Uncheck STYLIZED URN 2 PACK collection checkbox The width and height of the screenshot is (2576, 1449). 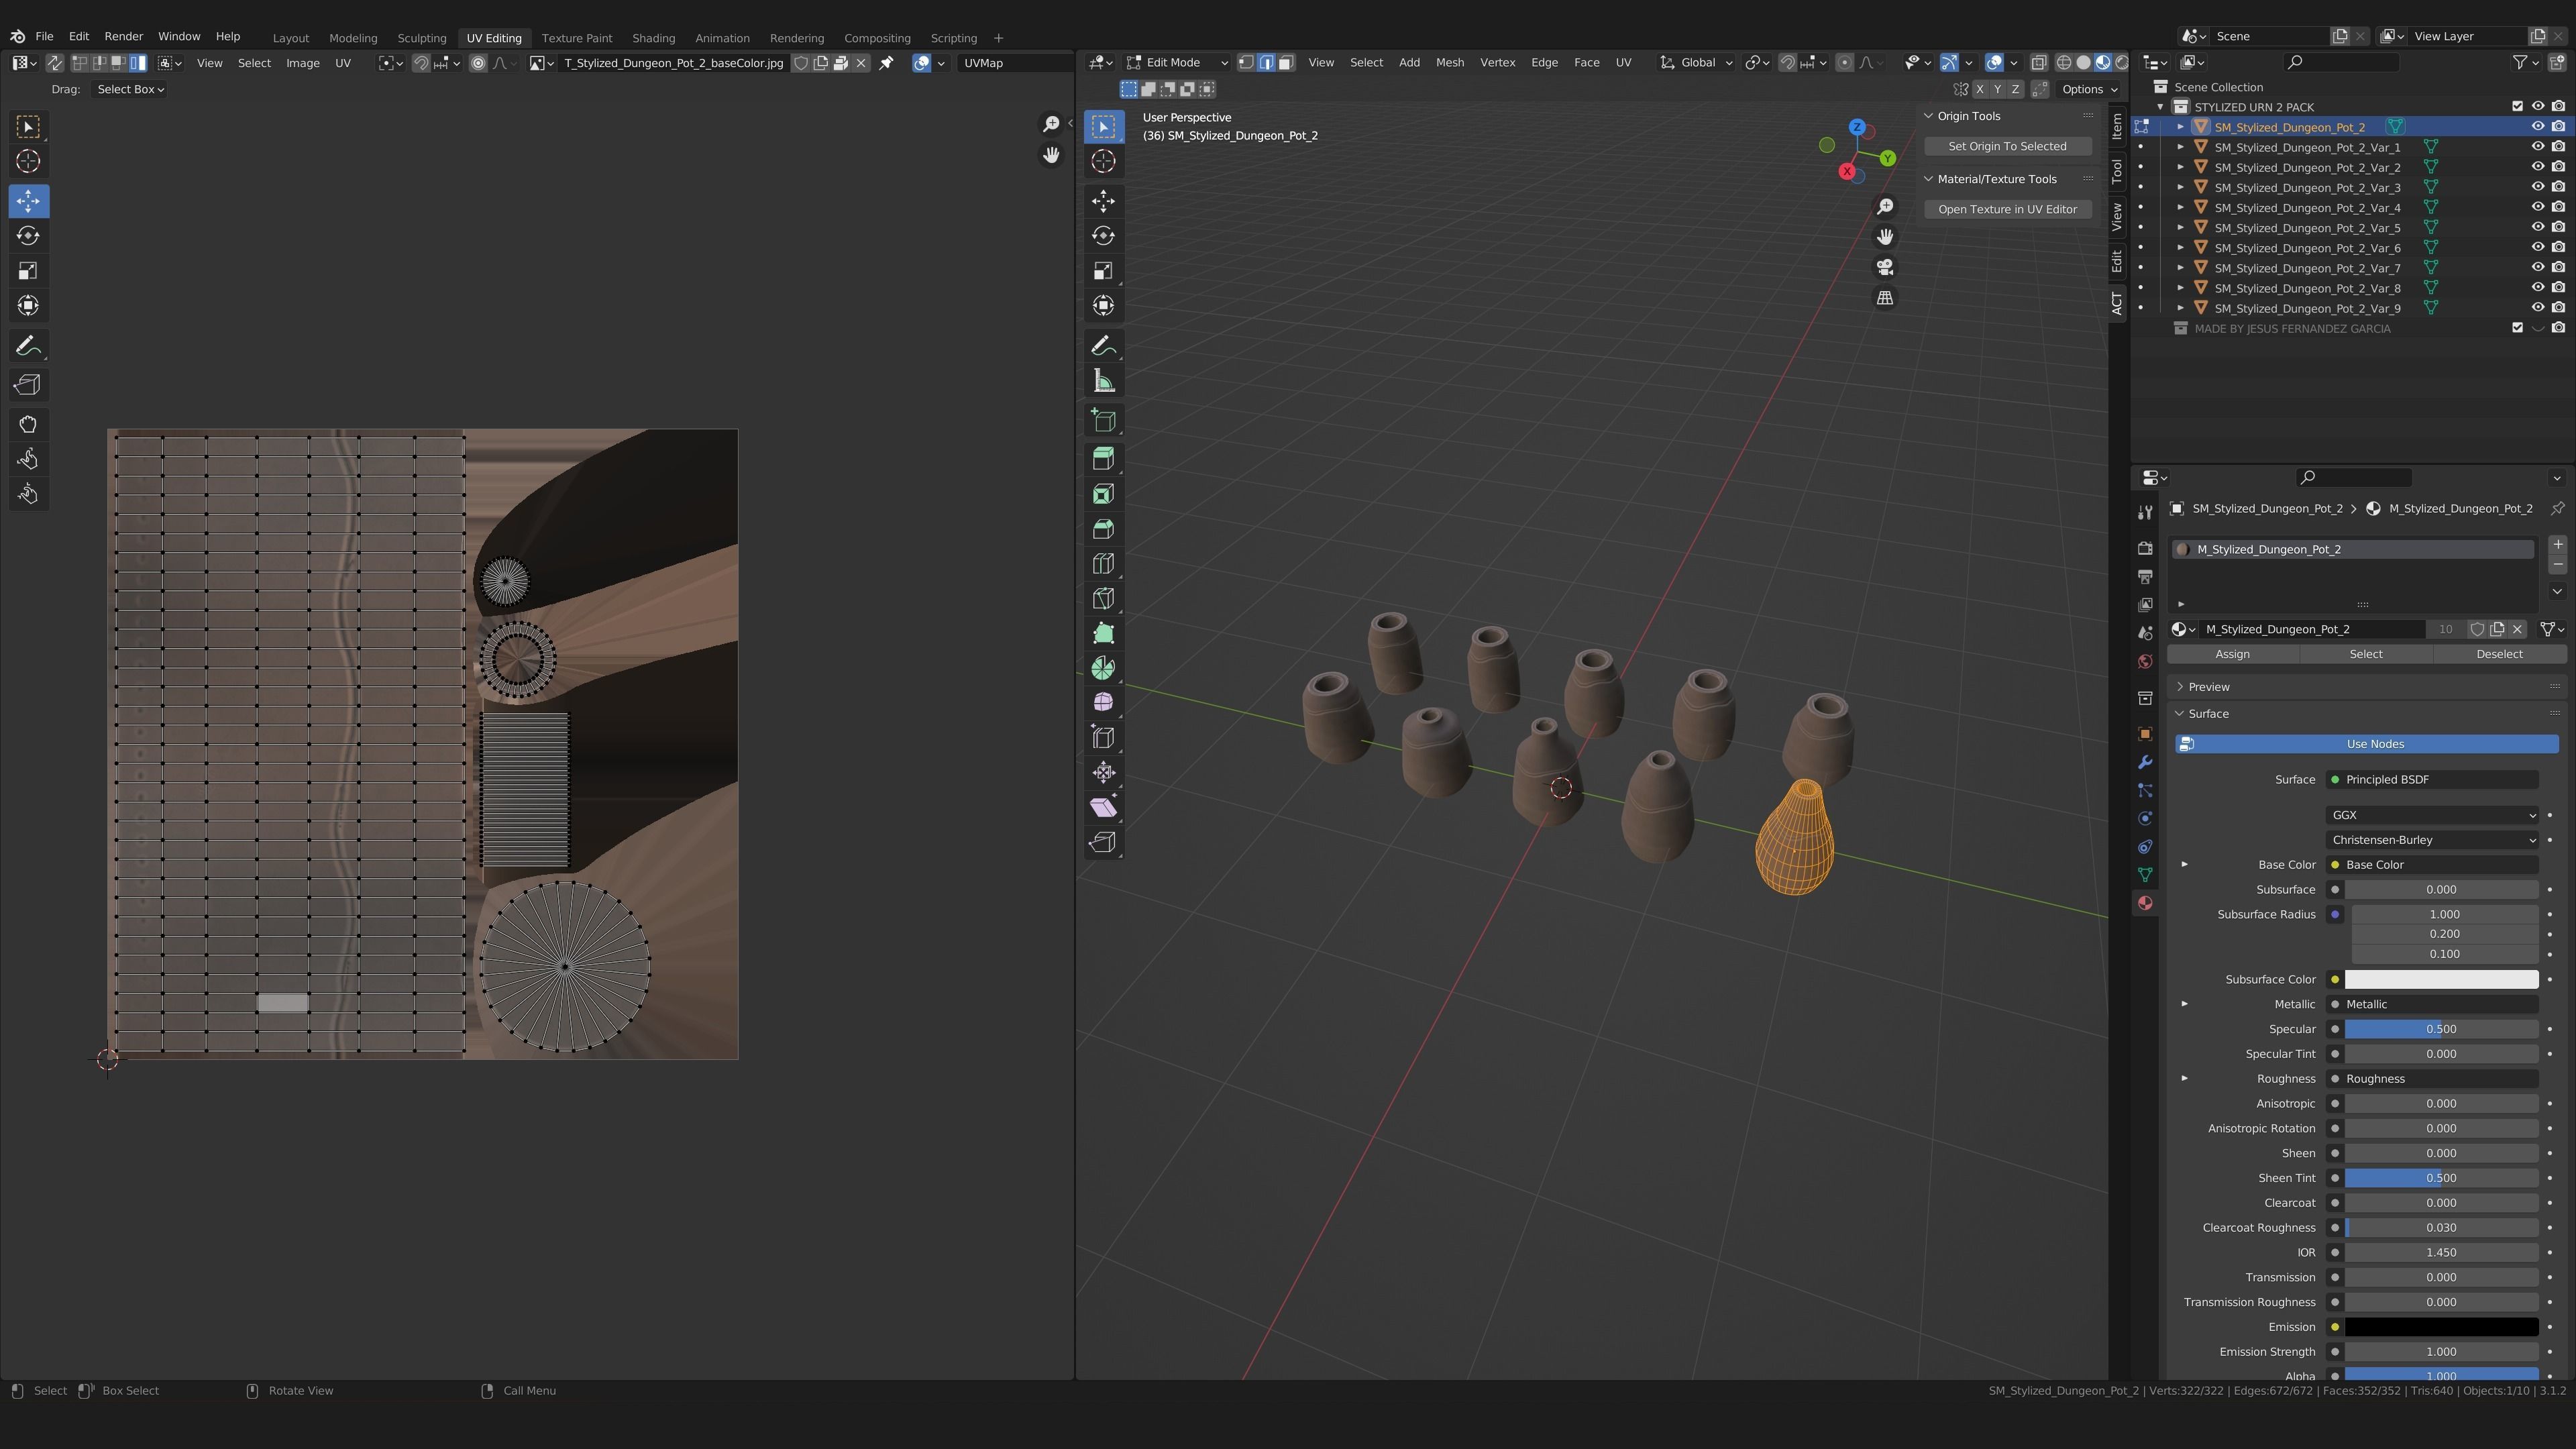(x=2517, y=107)
